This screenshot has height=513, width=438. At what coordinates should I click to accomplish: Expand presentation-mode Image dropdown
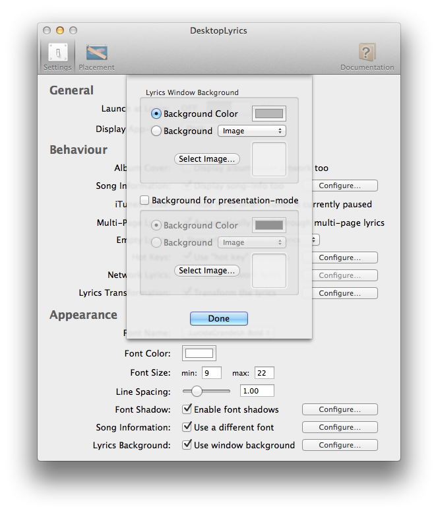click(252, 242)
